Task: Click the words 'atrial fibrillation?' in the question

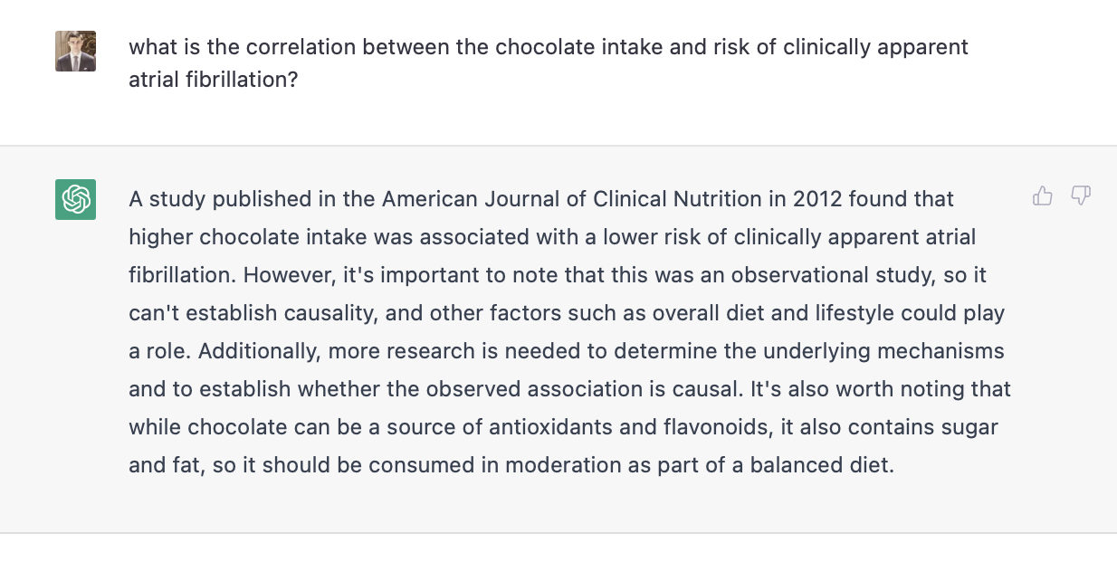Action: [x=214, y=80]
